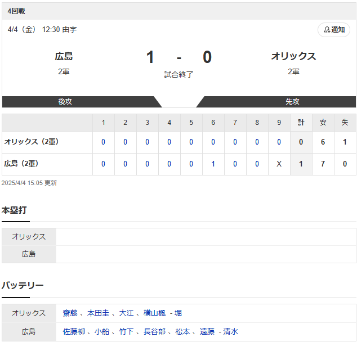Open pitcher 松本 player link

182,331
